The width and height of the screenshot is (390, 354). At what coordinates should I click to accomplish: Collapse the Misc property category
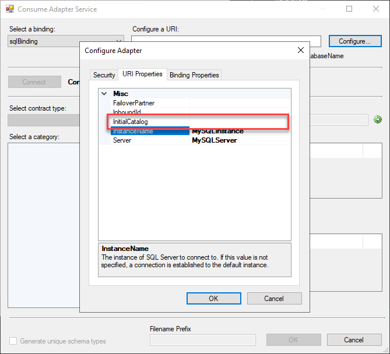pyautogui.click(x=104, y=93)
